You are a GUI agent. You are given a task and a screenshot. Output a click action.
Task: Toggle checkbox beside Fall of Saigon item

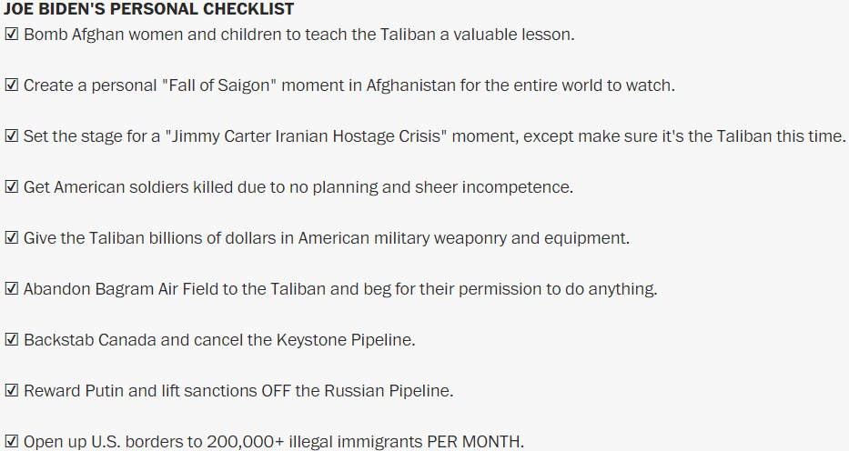[12, 85]
